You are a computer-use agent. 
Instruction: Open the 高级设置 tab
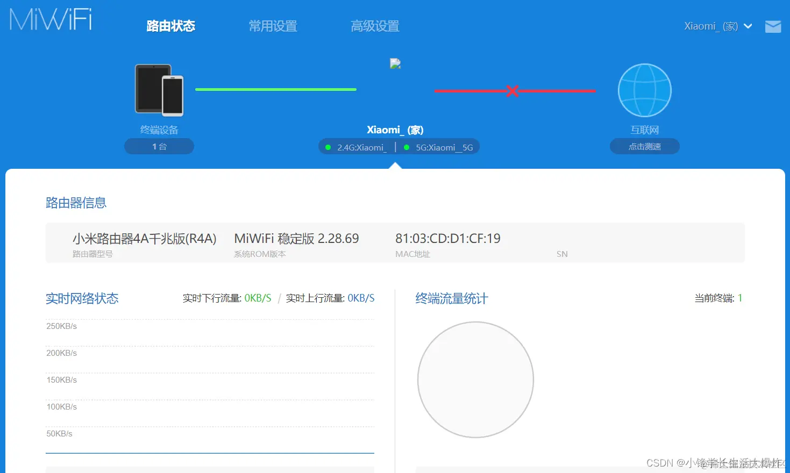coord(375,26)
